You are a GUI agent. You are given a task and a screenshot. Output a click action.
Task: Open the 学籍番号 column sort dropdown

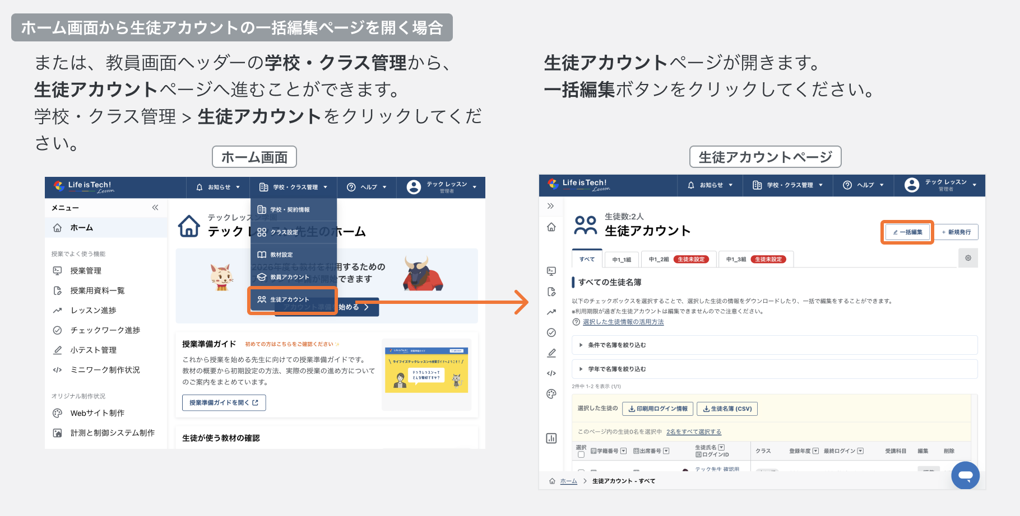tap(623, 451)
